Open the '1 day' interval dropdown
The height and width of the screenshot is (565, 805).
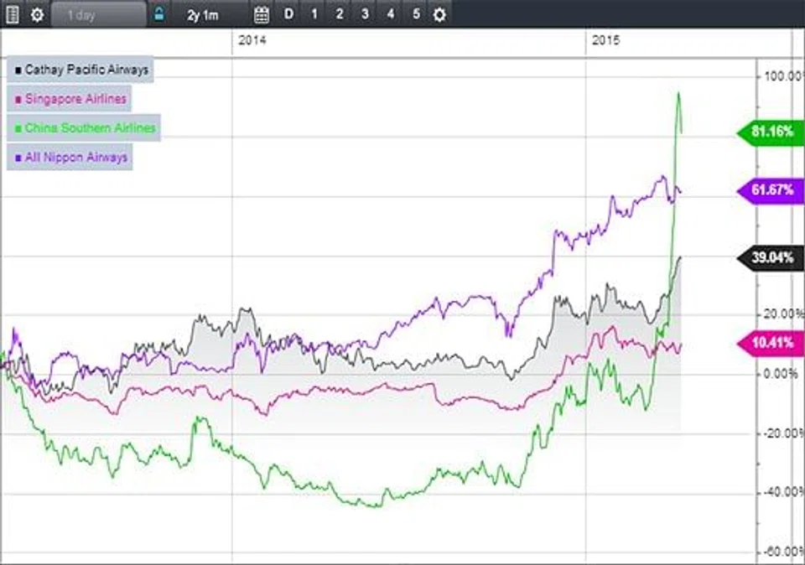(x=98, y=15)
